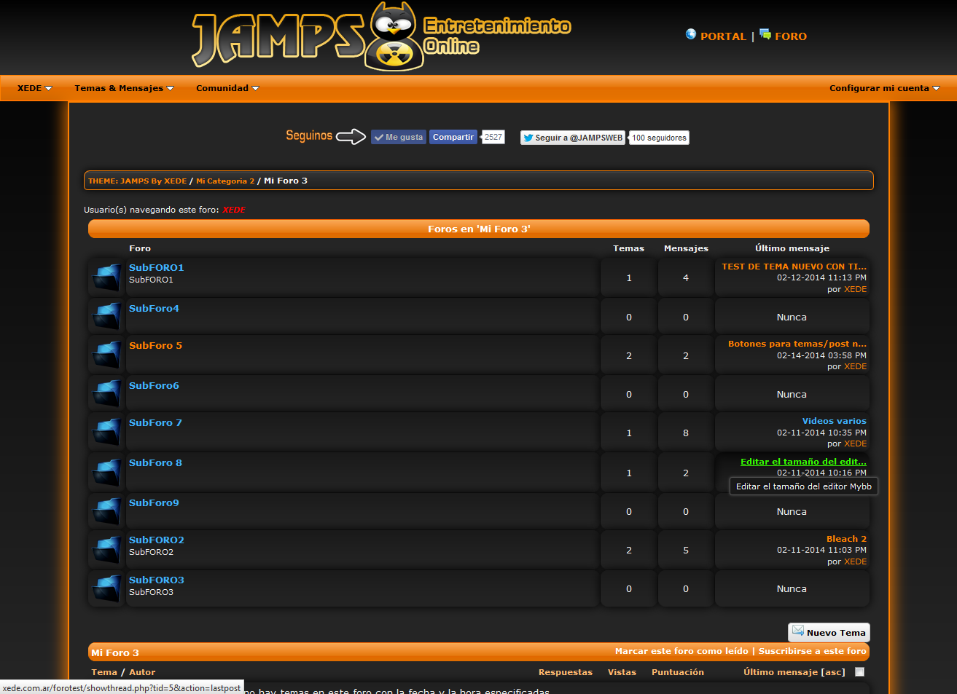Follow @JAMPSWEB on Twitter
Viewport: 957px width, 694px height.
(573, 138)
